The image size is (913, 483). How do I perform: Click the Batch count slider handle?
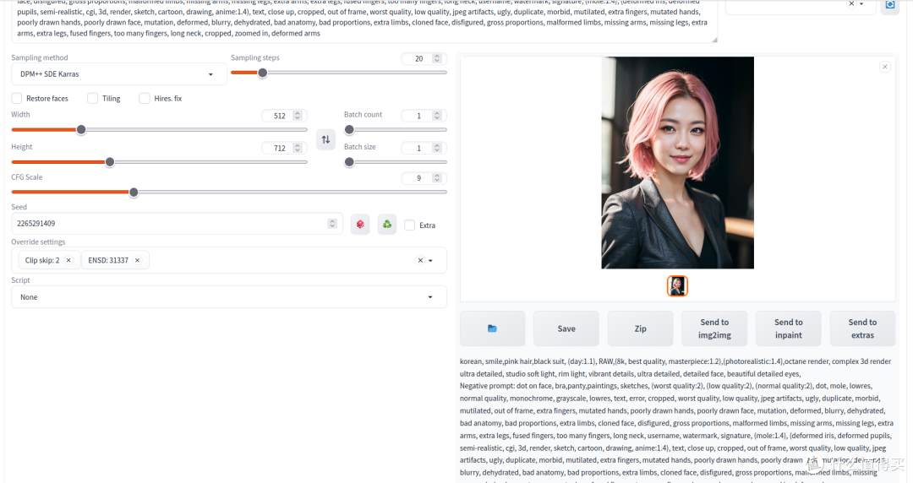click(x=349, y=130)
